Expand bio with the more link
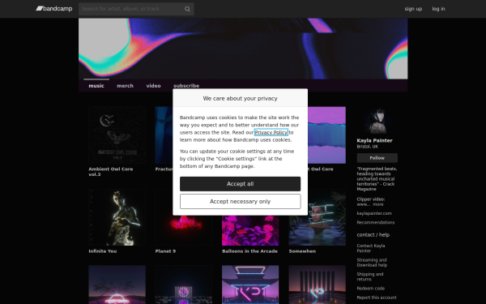This screenshot has width=486, height=304. coord(378,204)
